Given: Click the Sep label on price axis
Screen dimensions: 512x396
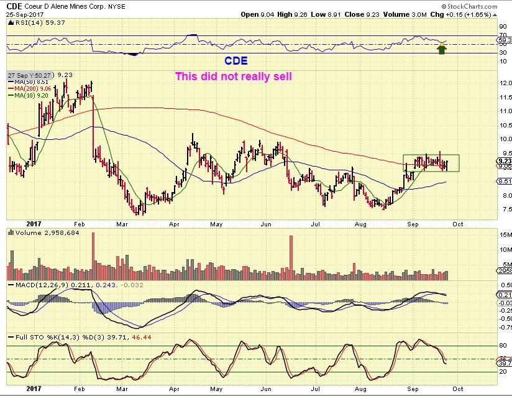Looking at the screenshot, I should 413,224.
